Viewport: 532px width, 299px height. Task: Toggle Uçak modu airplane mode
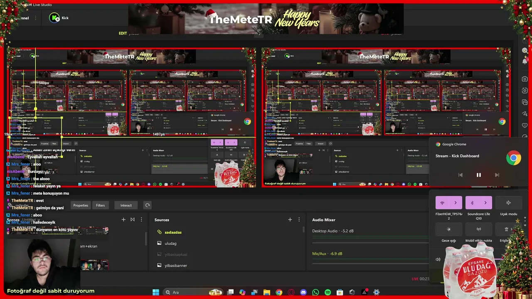coord(508,203)
